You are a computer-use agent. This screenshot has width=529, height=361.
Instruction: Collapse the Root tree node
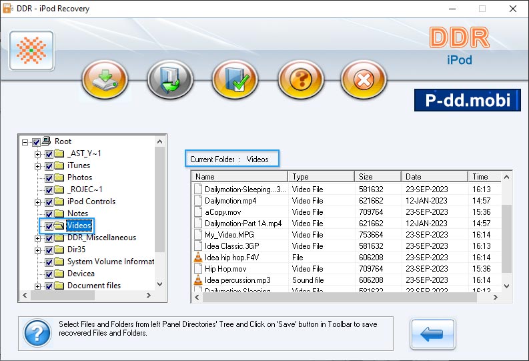[25, 142]
